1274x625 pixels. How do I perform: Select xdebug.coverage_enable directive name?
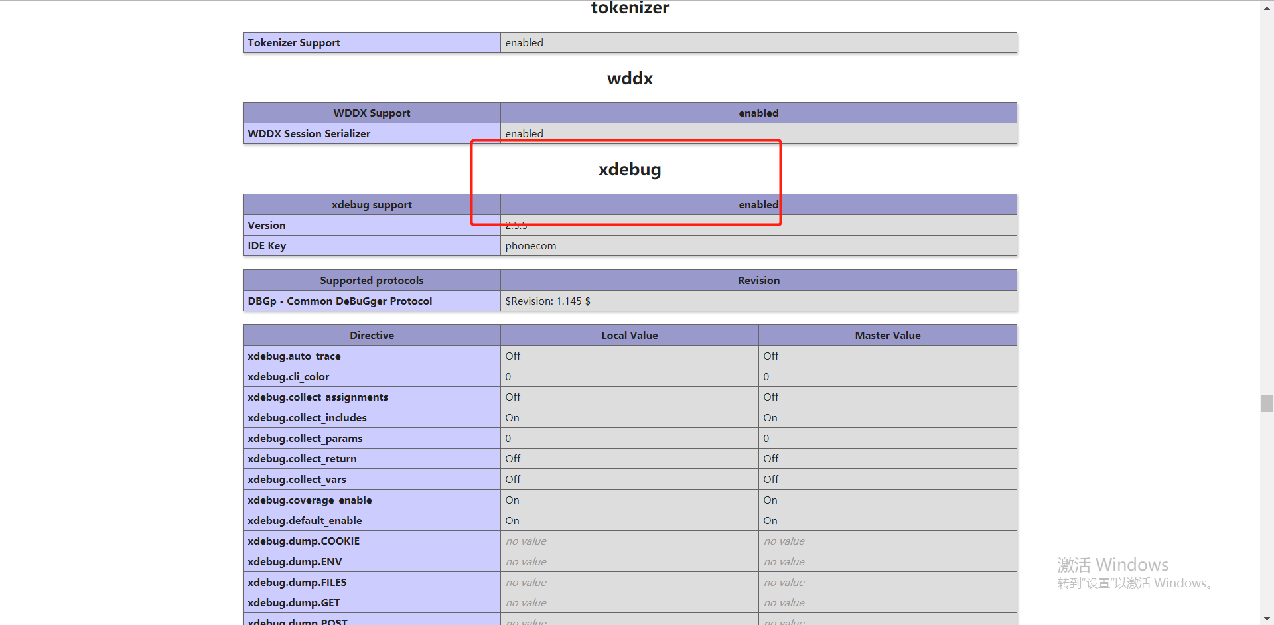310,500
